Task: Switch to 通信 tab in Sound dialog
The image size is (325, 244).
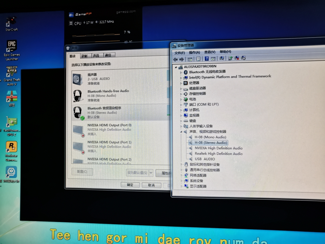Action: pos(109,55)
